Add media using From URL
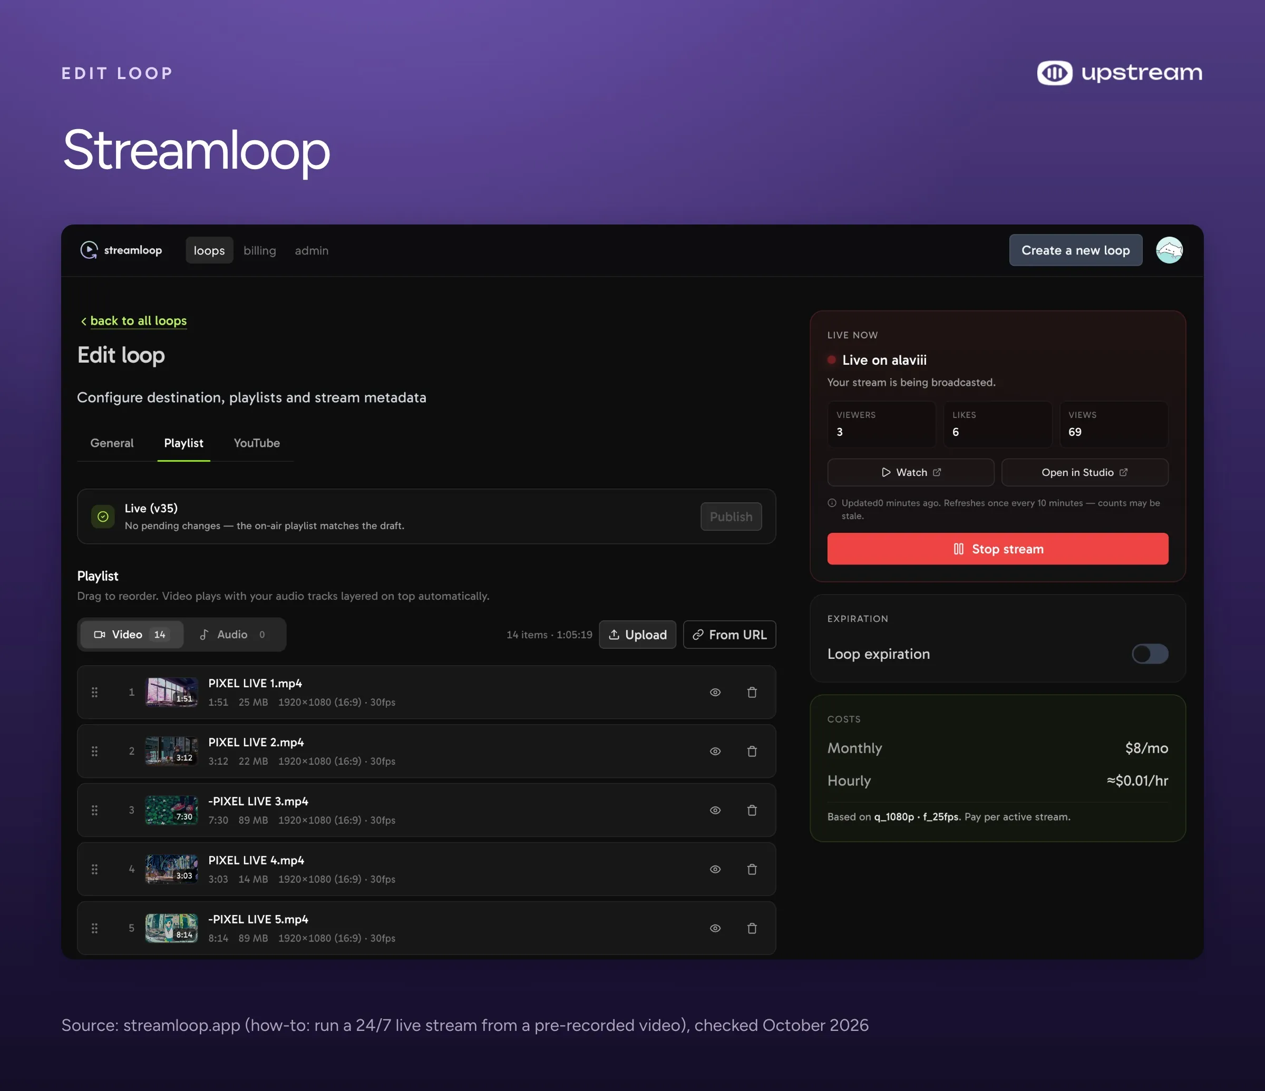The width and height of the screenshot is (1265, 1091). (729, 635)
